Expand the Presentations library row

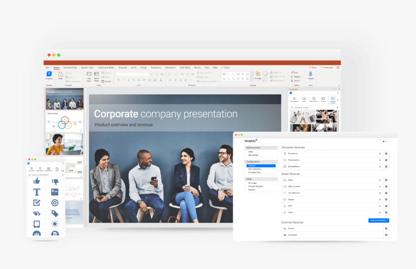coord(380,159)
